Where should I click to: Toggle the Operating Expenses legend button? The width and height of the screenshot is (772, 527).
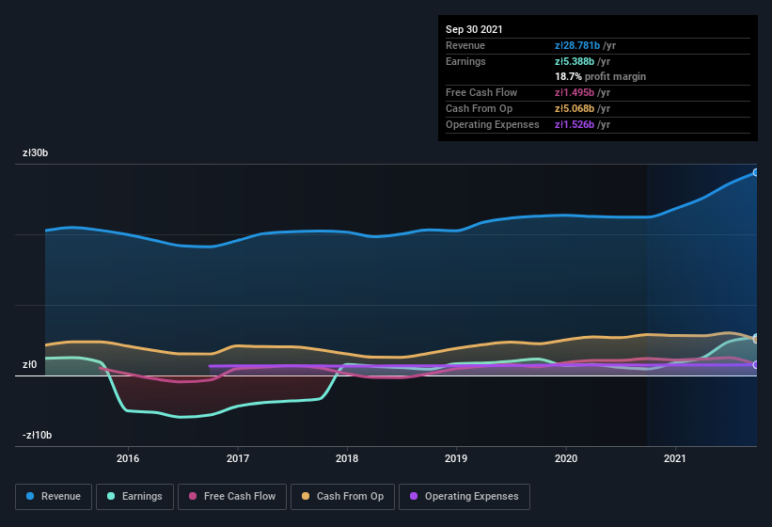(465, 497)
